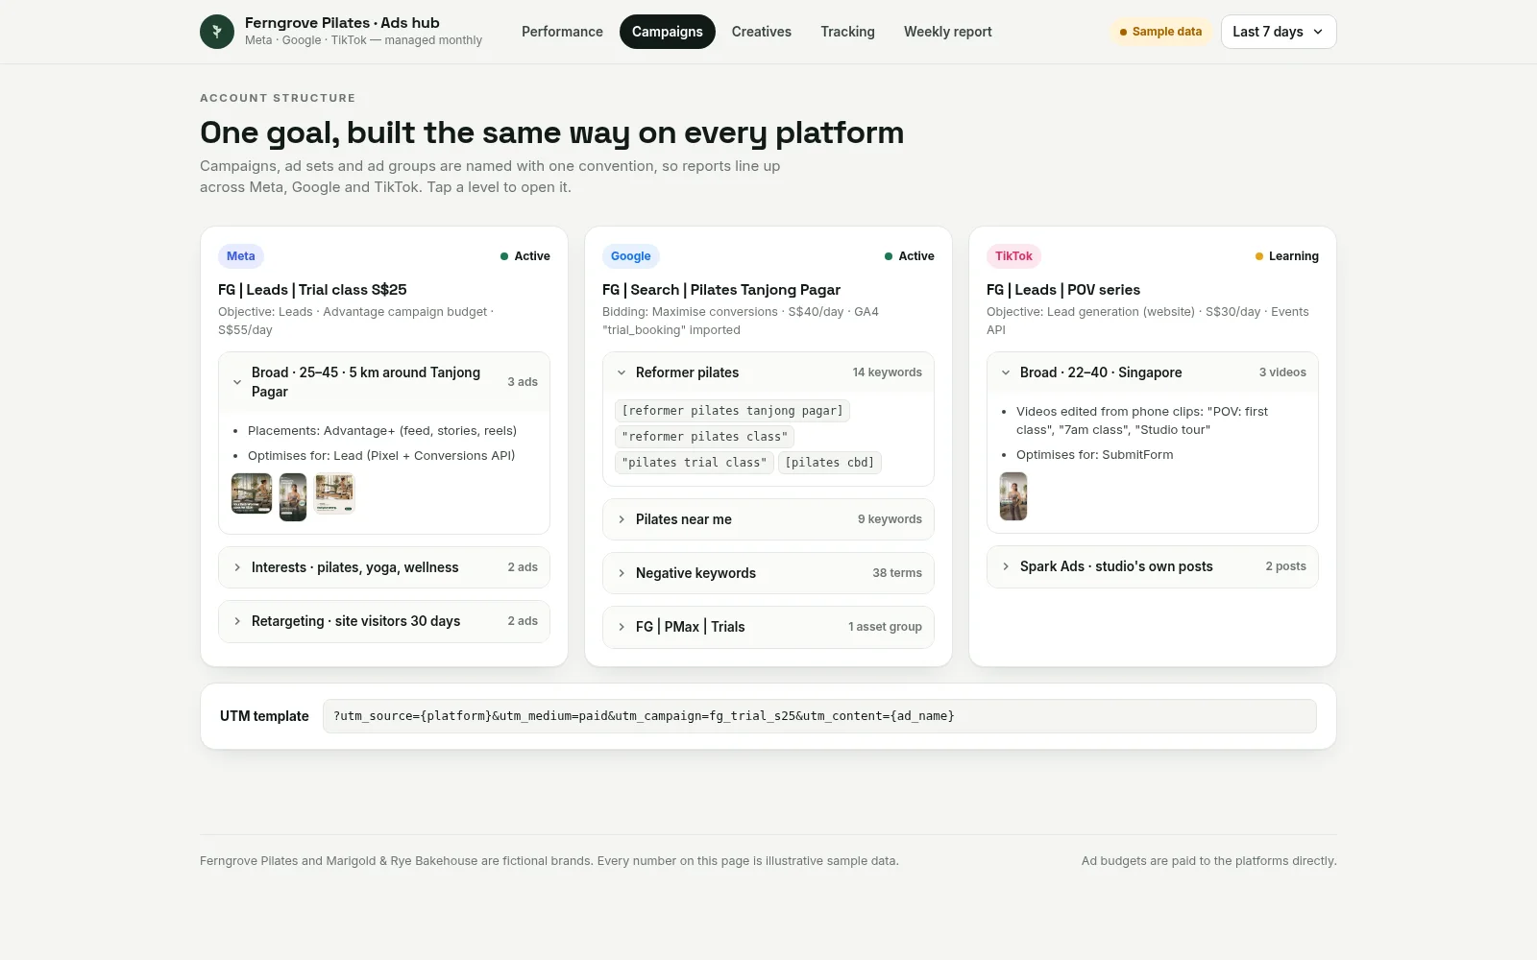Click the UTM template code field

[x=819, y=716]
